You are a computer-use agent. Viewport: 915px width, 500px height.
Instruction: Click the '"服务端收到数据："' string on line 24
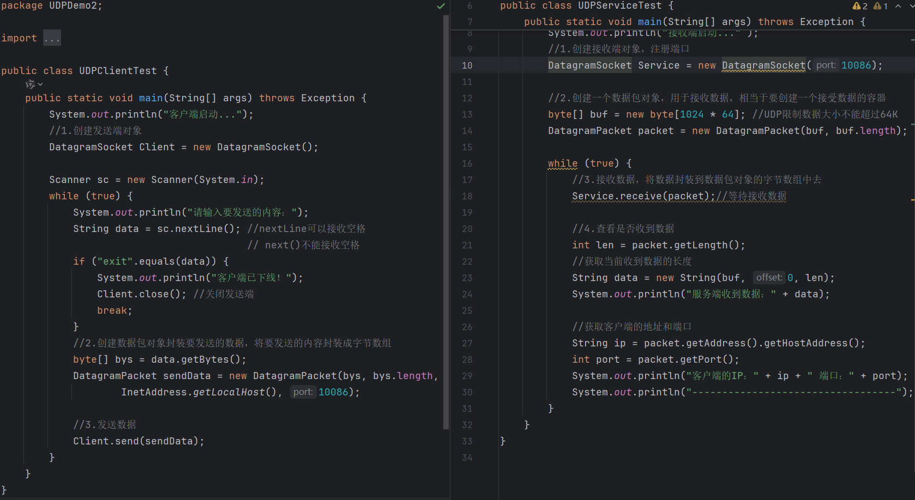point(731,294)
